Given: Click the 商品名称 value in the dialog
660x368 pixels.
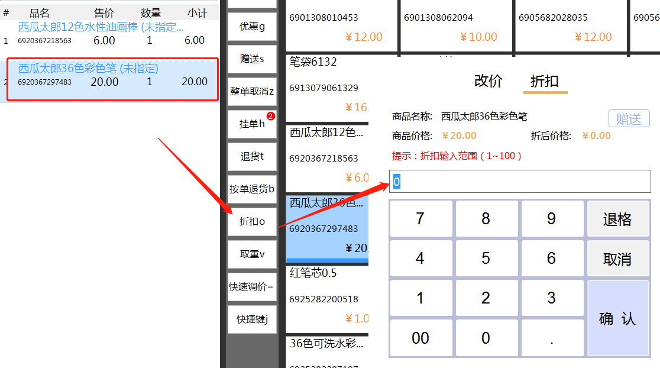Looking at the screenshot, I should click(x=484, y=116).
